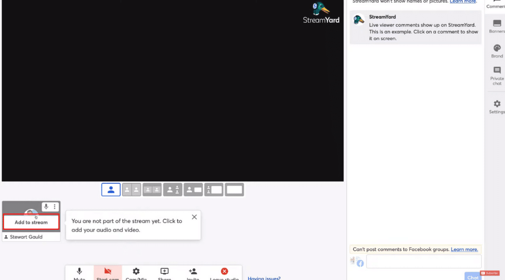505x280 pixels.
Task: Open the Private chat tab
Action: tap(497, 76)
